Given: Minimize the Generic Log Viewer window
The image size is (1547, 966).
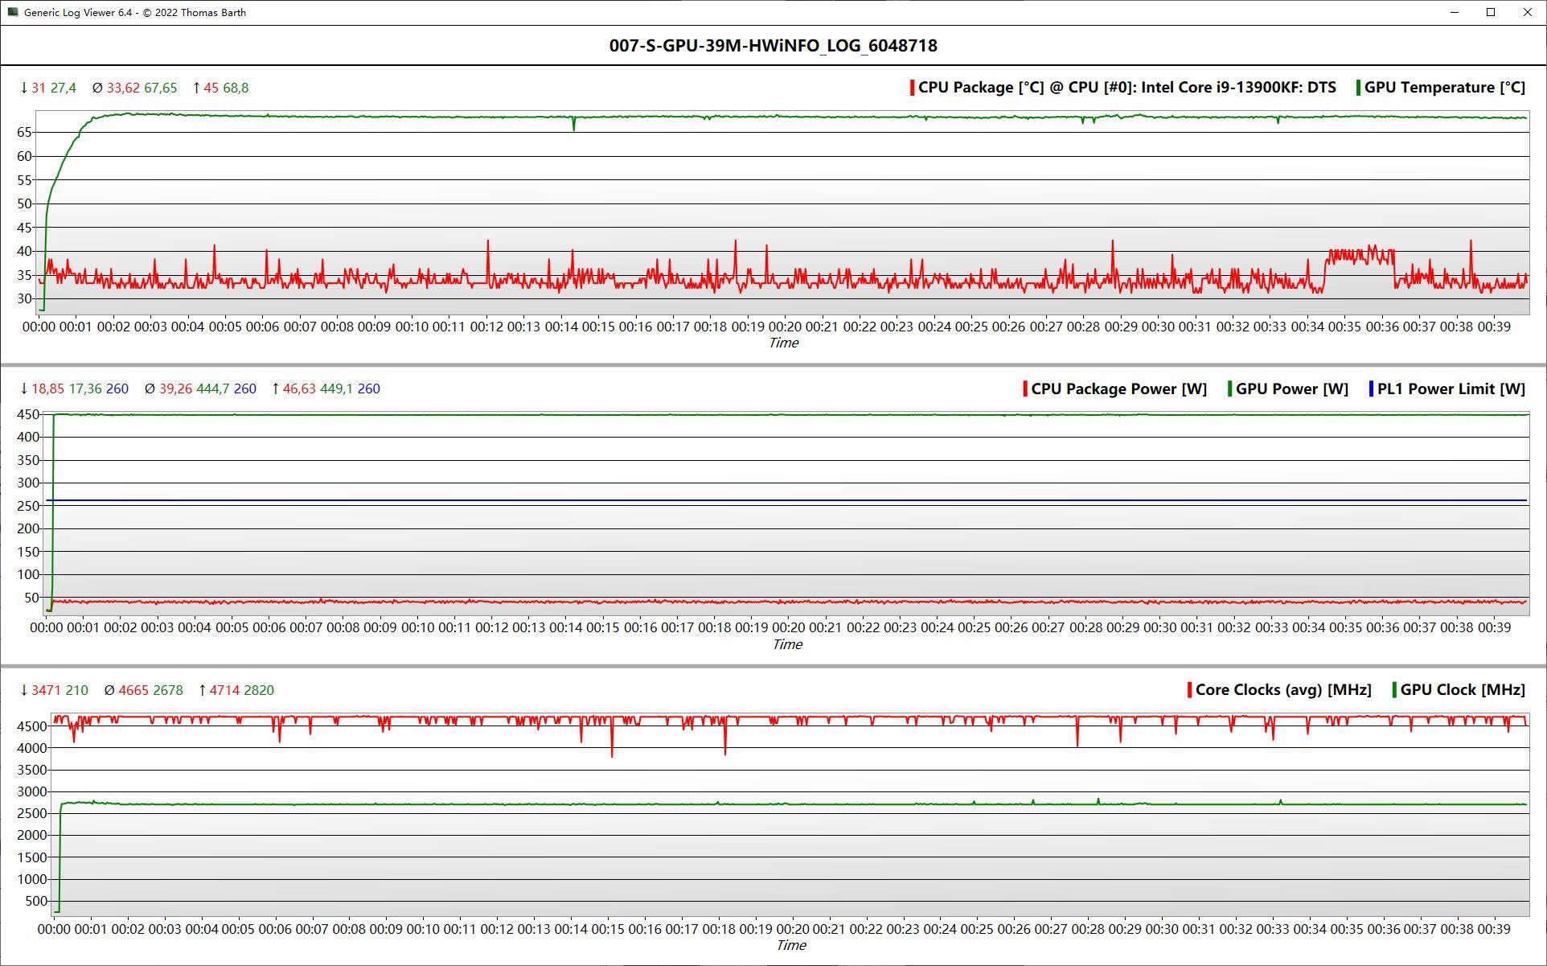Looking at the screenshot, I should pyautogui.click(x=1454, y=12).
